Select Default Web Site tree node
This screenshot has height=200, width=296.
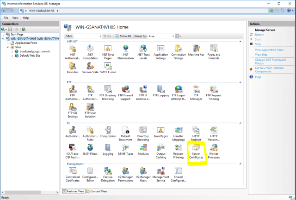pyautogui.click(x=30, y=55)
